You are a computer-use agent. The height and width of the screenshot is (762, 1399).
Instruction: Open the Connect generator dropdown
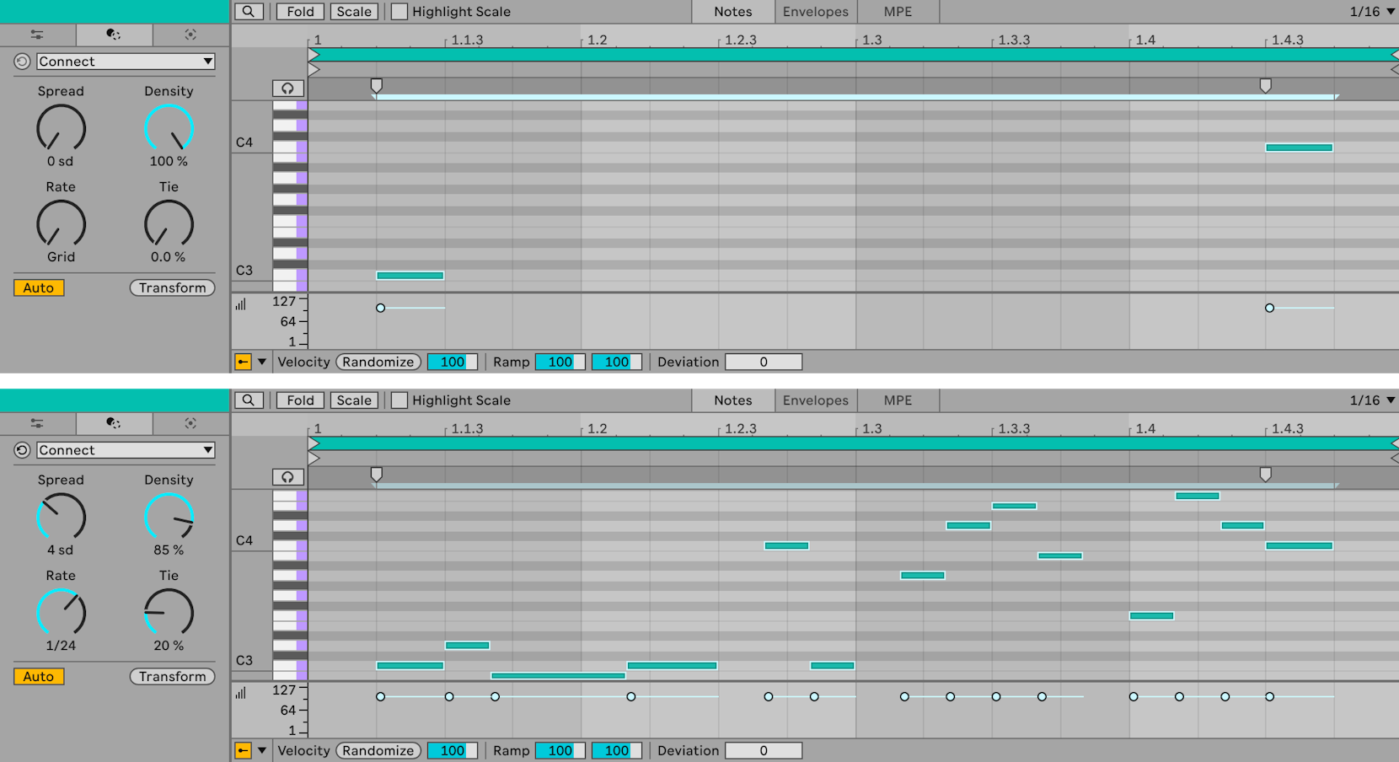click(x=124, y=61)
